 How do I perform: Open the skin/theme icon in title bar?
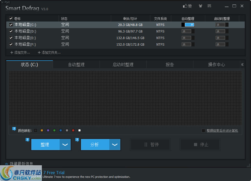200,6
